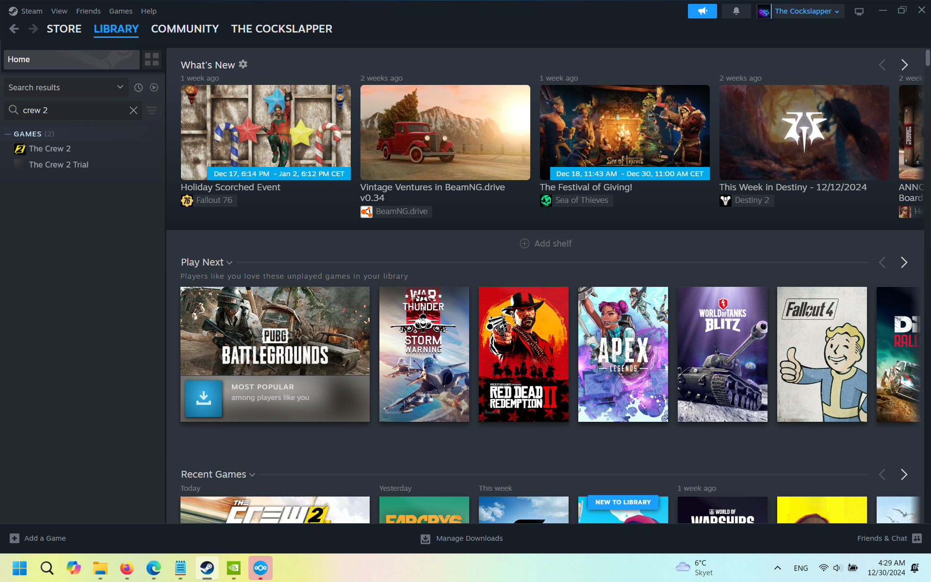931x582 pixels.
Task: Open Holiday Scorched Event news thumbnail
Action: (x=266, y=133)
